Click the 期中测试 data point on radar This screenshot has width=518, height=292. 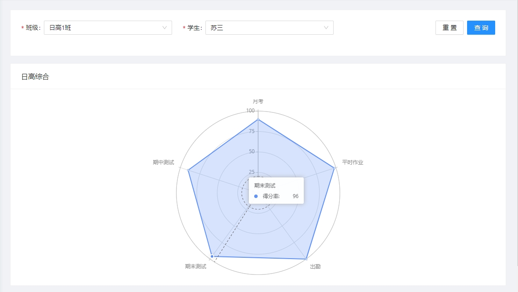click(188, 170)
